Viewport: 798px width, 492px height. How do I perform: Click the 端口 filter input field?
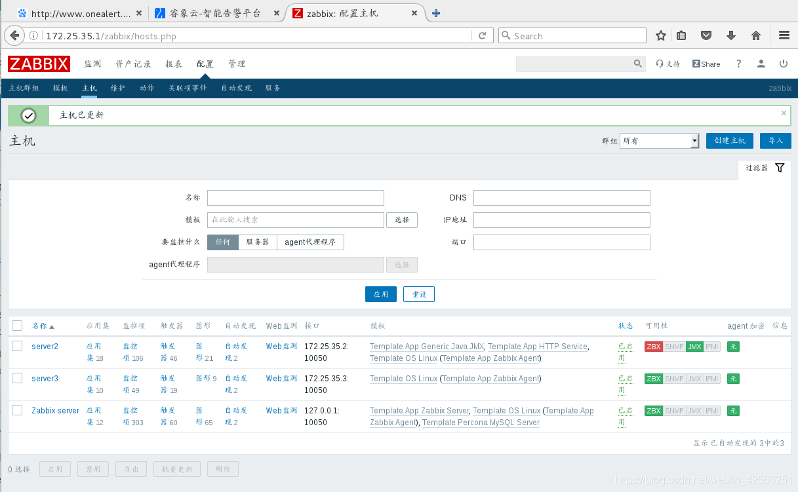click(562, 242)
